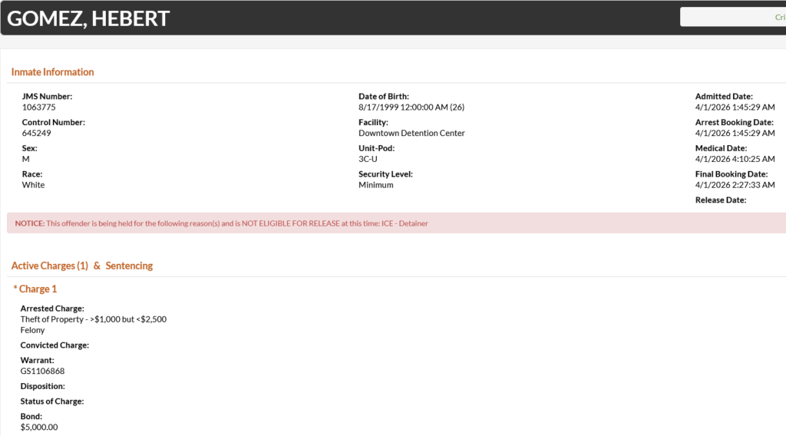Click the Medical Date value
786x436 pixels.
coord(735,160)
